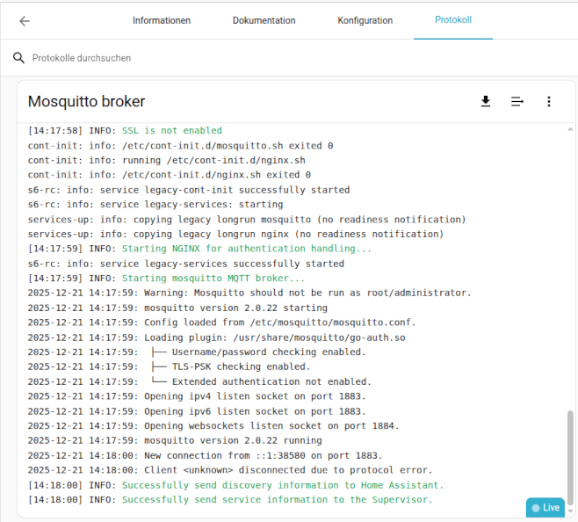Go to the Konfiguration tab
This screenshot has height=522, width=578.
point(365,20)
